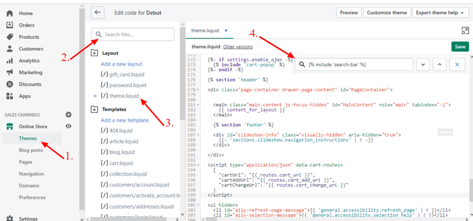The image size is (473, 221).
Task: Jump to previous search match
Action: pos(440,65)
